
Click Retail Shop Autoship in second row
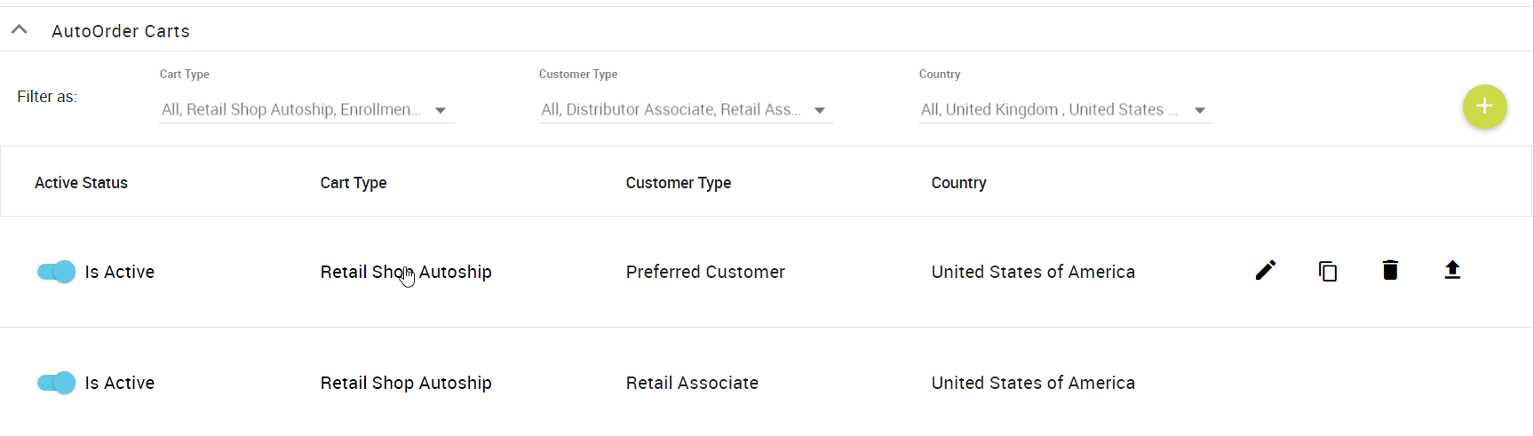coord(406,383)
